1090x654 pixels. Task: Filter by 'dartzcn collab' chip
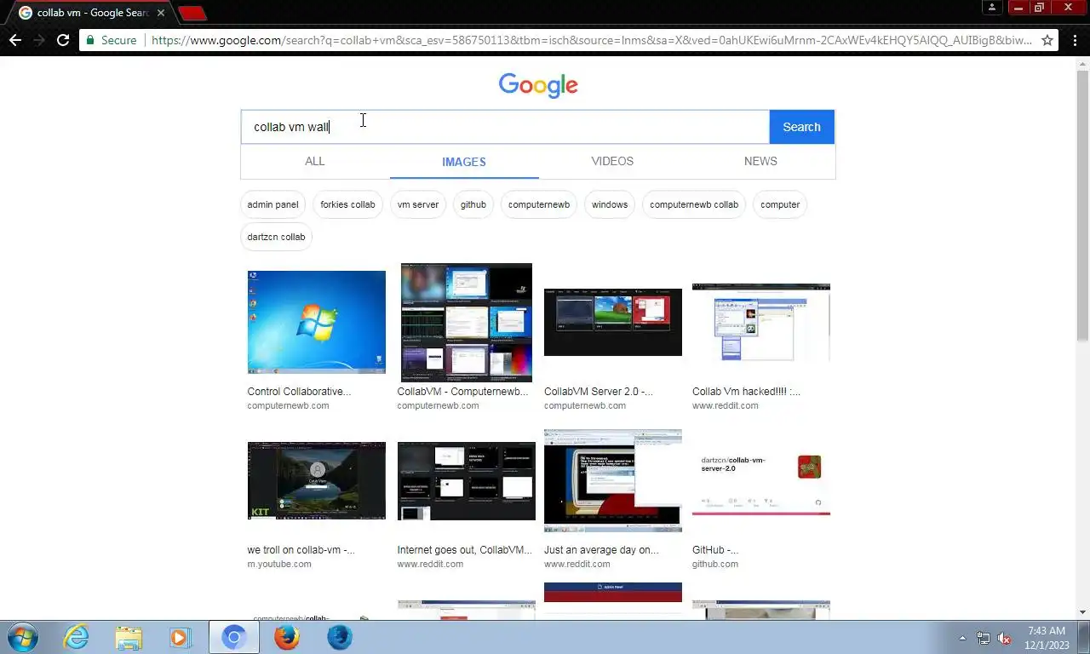276,237
